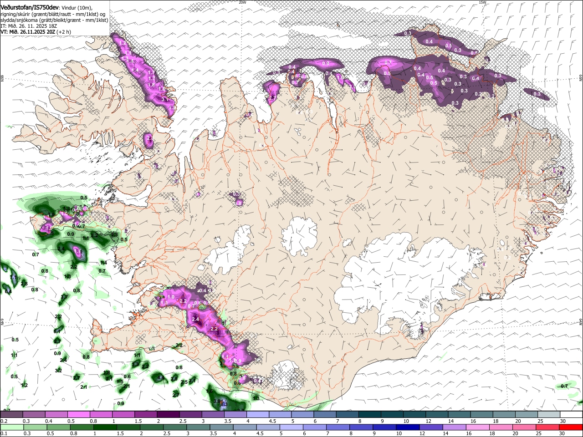583x437 pixels.
Task: Select the grey-purple 0.2 snow scale swatch
Action: pos(11,414)
